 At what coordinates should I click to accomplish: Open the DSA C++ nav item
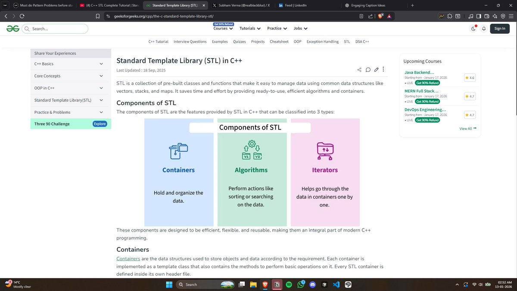[x=362, y=42]
